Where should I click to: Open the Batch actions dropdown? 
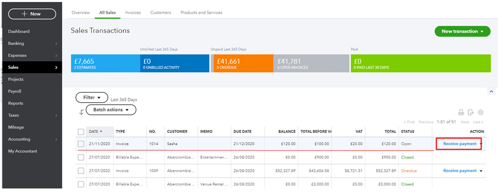[x=111, y=110]
